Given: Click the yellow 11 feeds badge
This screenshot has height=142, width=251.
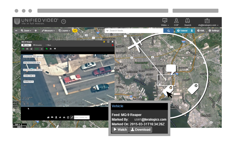Looking at the screenshot, I should click(75, 31).
